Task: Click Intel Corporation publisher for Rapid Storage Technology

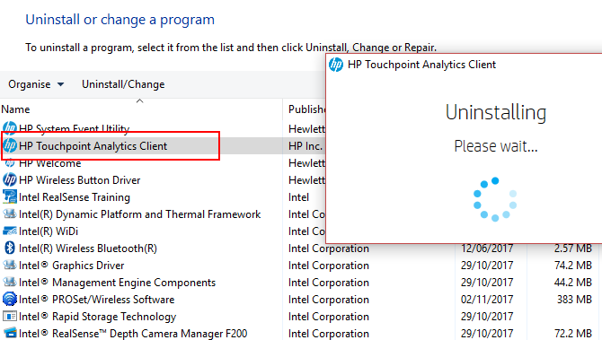Action: [329, 317]
